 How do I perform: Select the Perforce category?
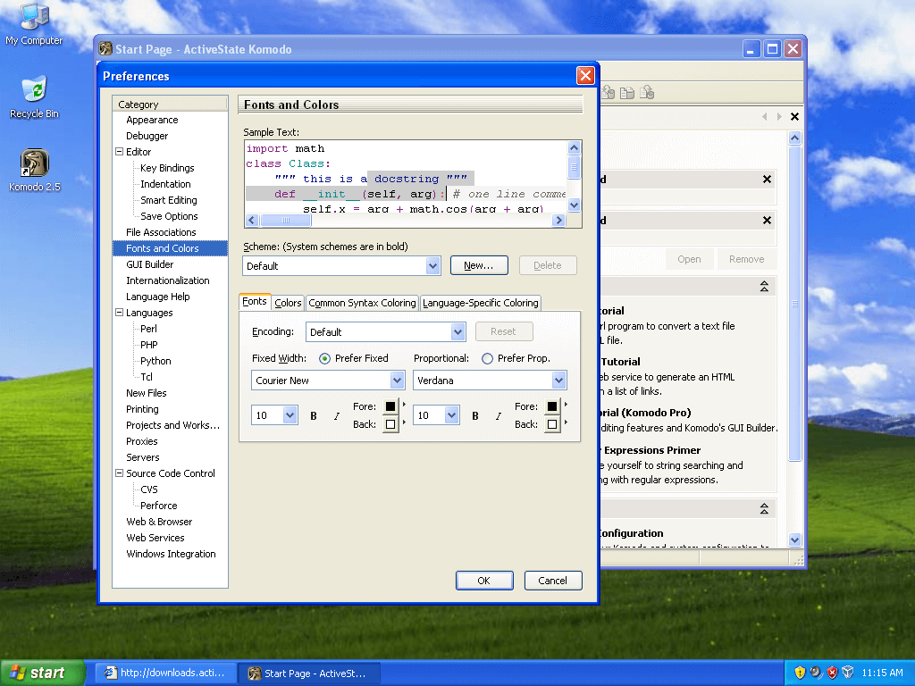click(x=158, y=506)
